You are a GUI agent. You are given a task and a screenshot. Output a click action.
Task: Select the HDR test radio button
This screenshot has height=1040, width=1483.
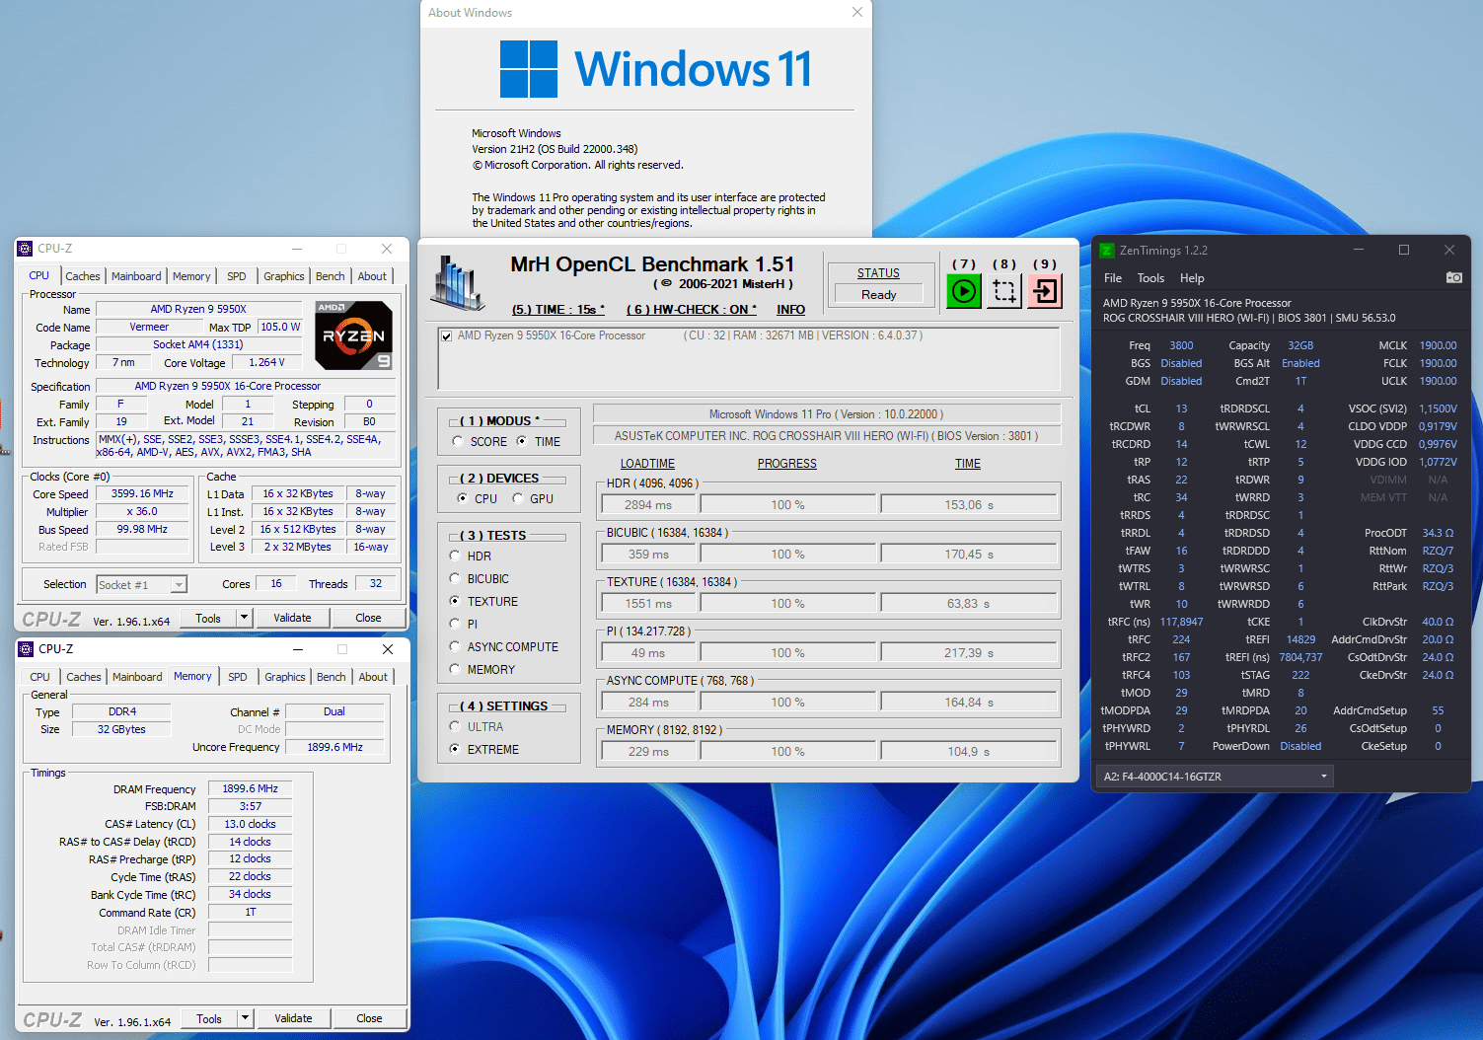pos(455,556)
